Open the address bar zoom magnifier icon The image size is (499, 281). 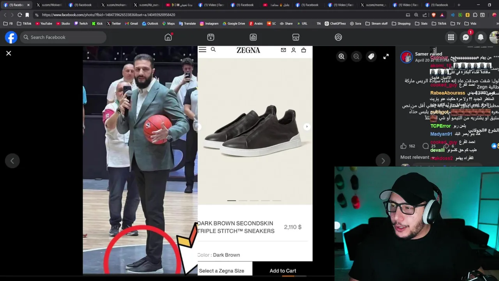(416, 15)
